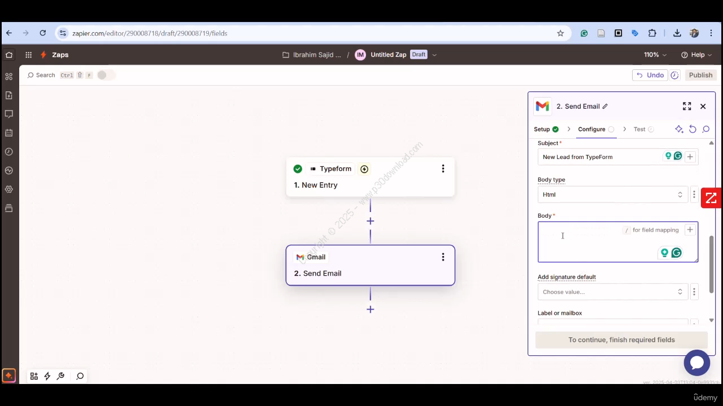Rename step using pencil icon
This screenshot has width=723, height=406.
click(605, 106)
